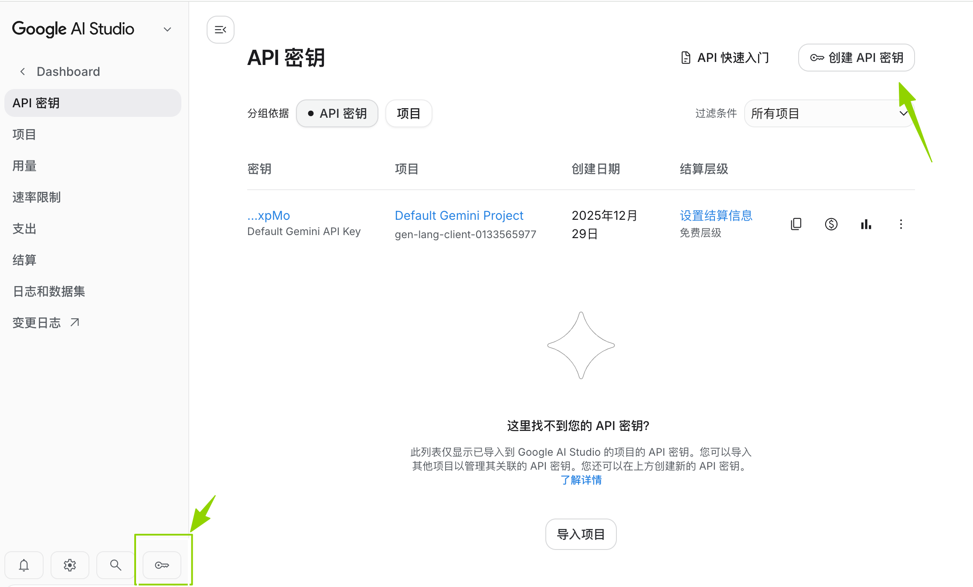This screenshot has height=587, width=973.
Task: Click Default Gemini API Key name text
Action: point(304,232)
